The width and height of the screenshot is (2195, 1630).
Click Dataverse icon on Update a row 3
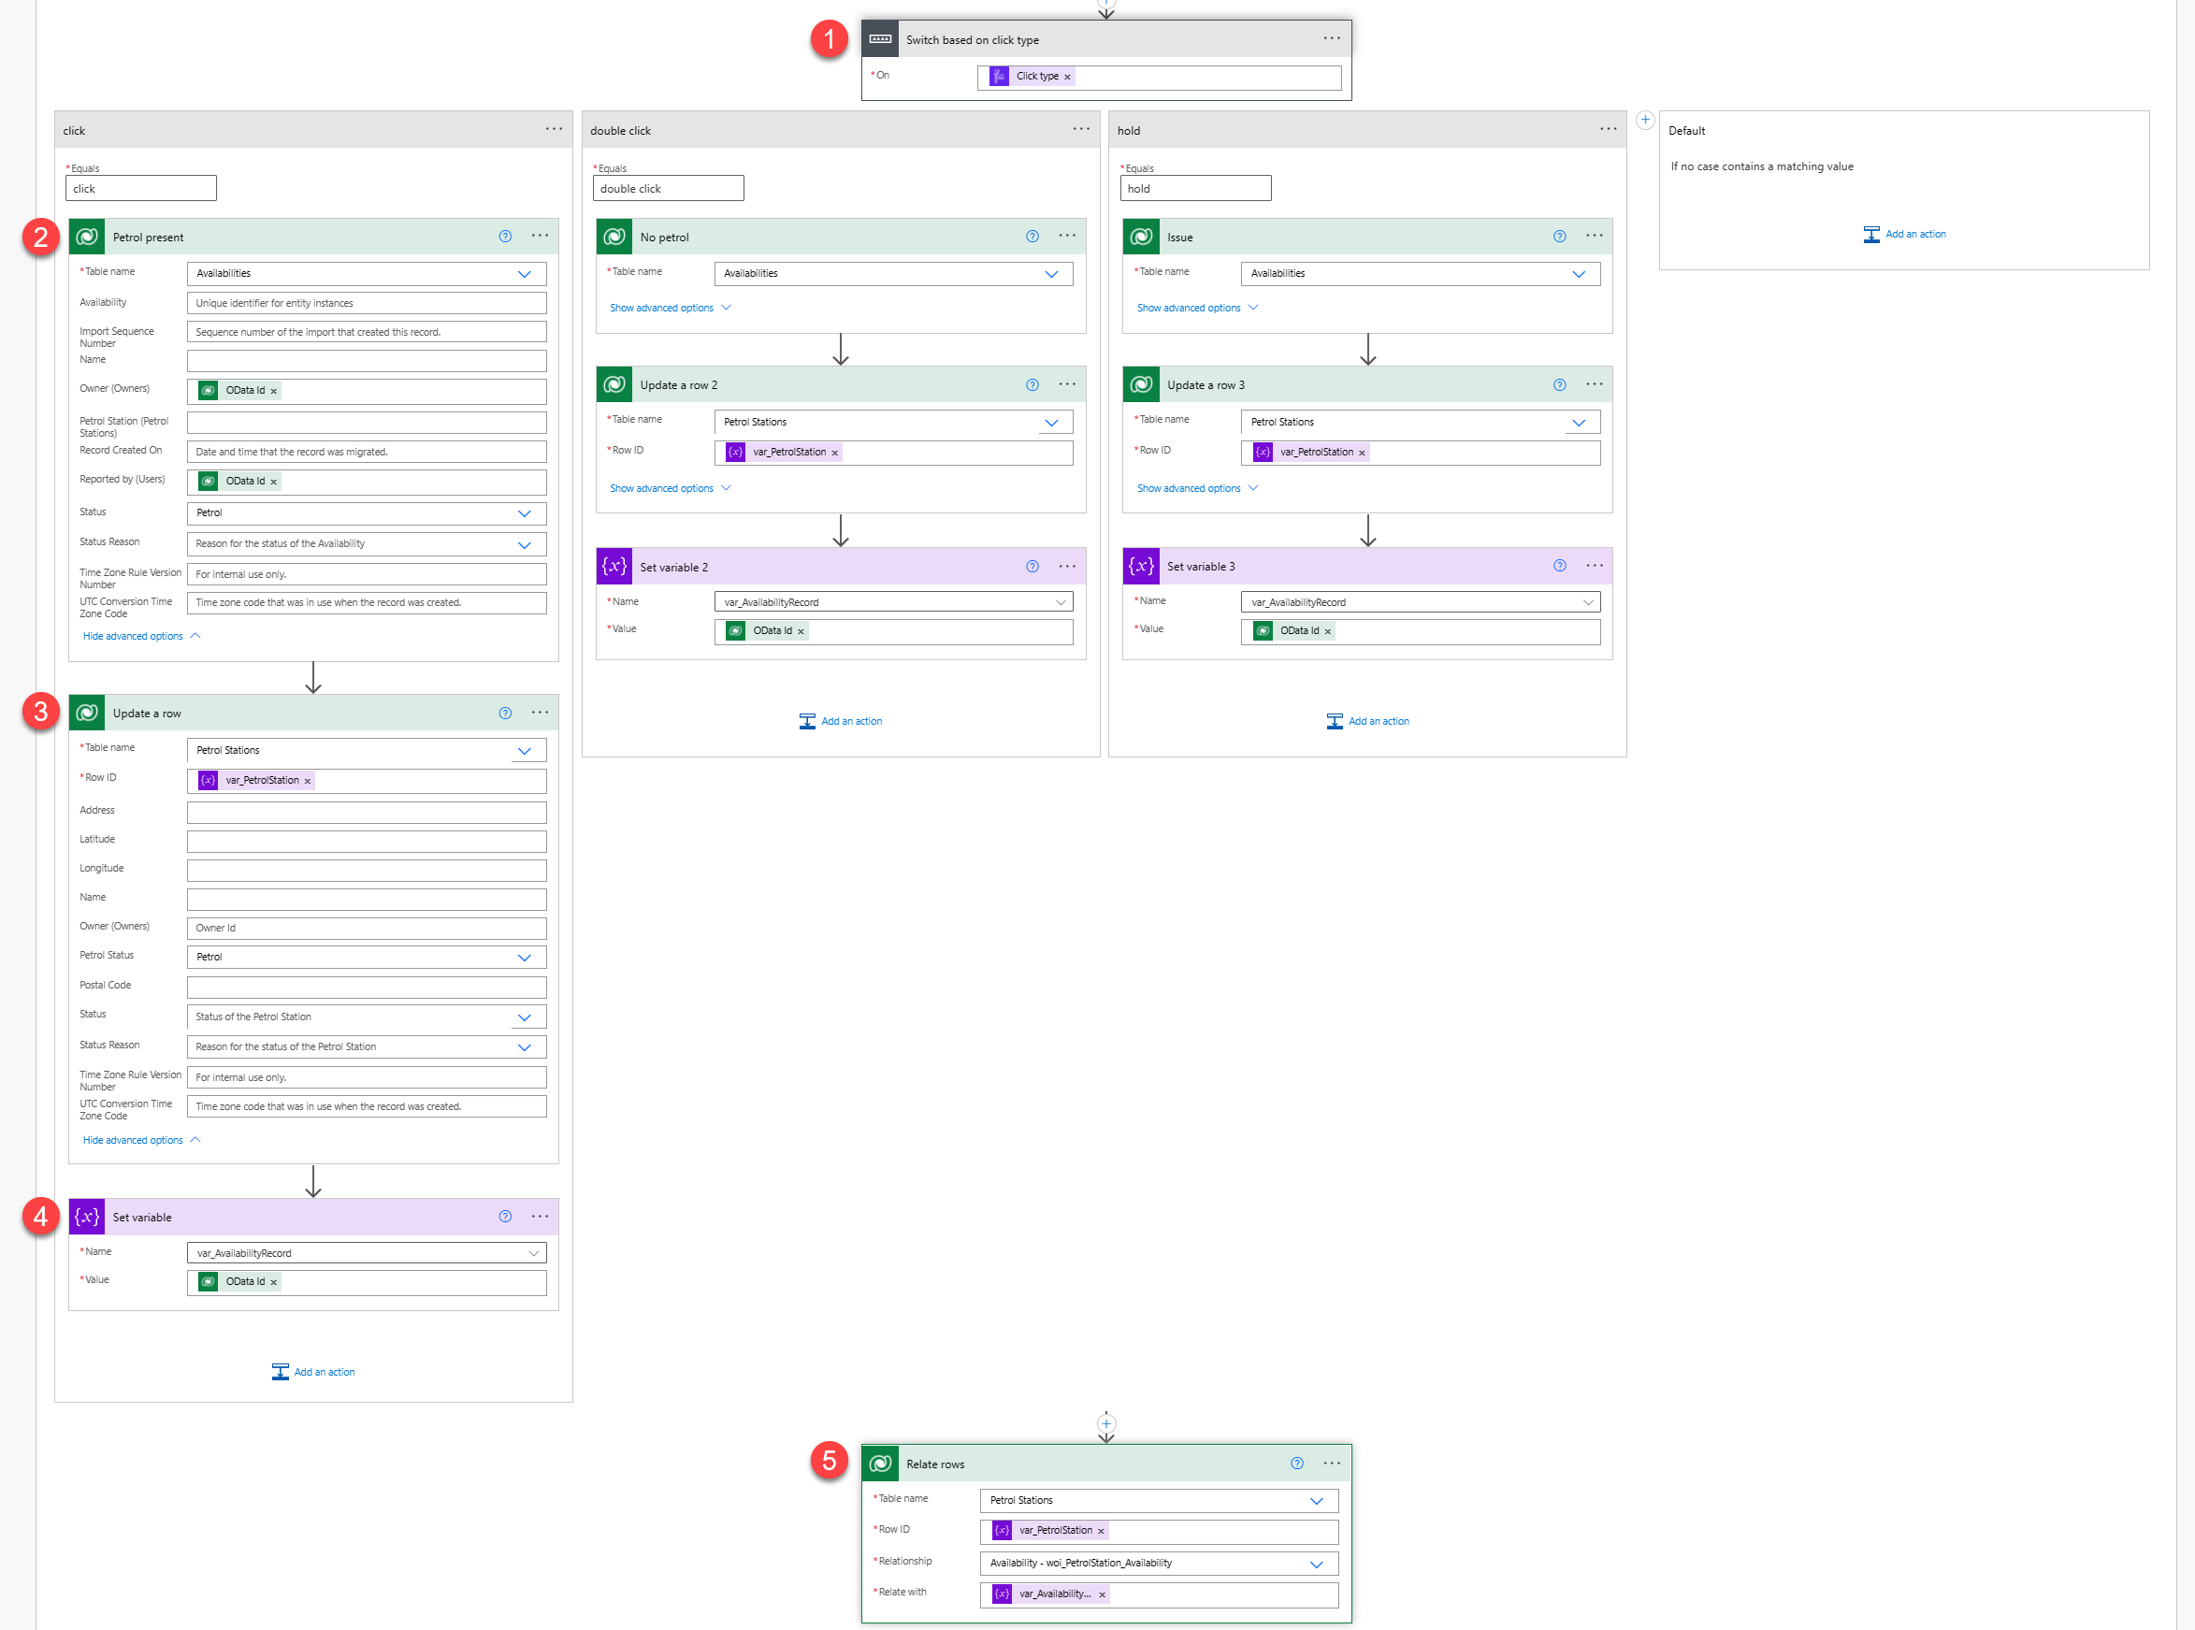[1141, 384]
